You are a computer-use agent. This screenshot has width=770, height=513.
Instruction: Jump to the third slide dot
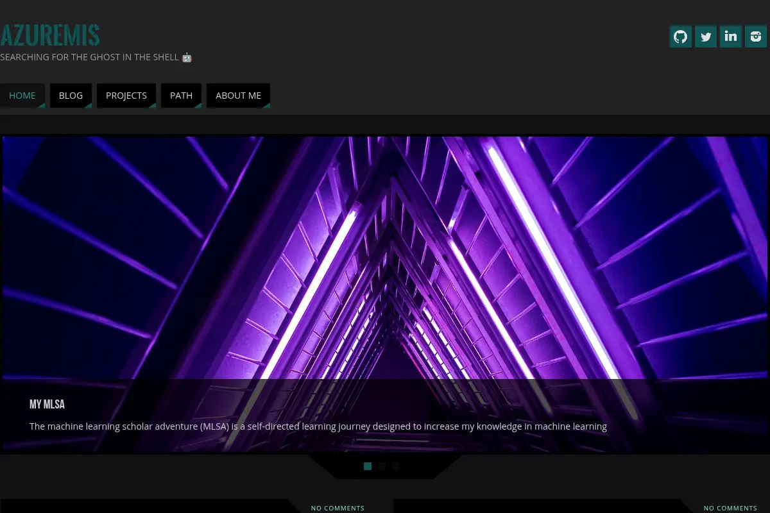pos(396,466)
